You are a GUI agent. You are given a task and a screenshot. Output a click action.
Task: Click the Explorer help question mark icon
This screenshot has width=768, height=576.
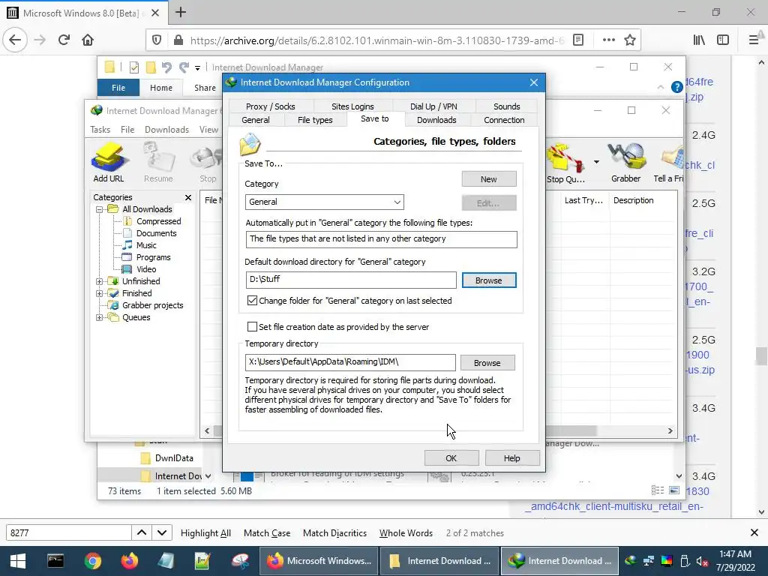[x=677, y=87]
